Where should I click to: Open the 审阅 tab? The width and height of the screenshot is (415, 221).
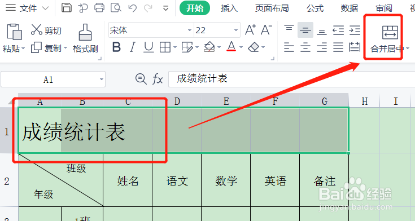tap(384, 8)
